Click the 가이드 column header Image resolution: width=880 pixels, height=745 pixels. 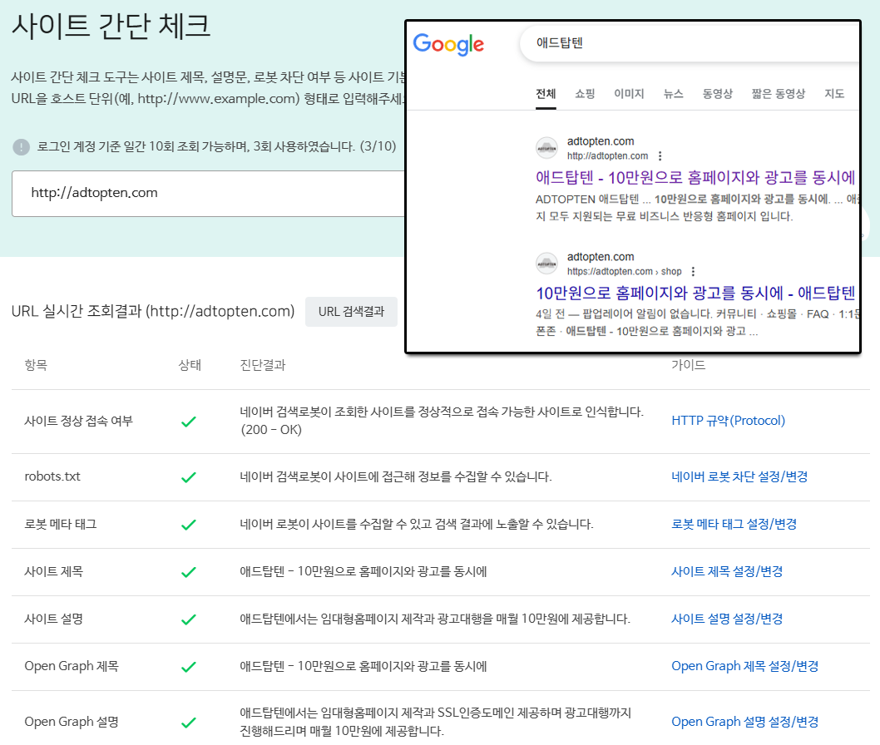pyautogui.click(x=688, y=365)
